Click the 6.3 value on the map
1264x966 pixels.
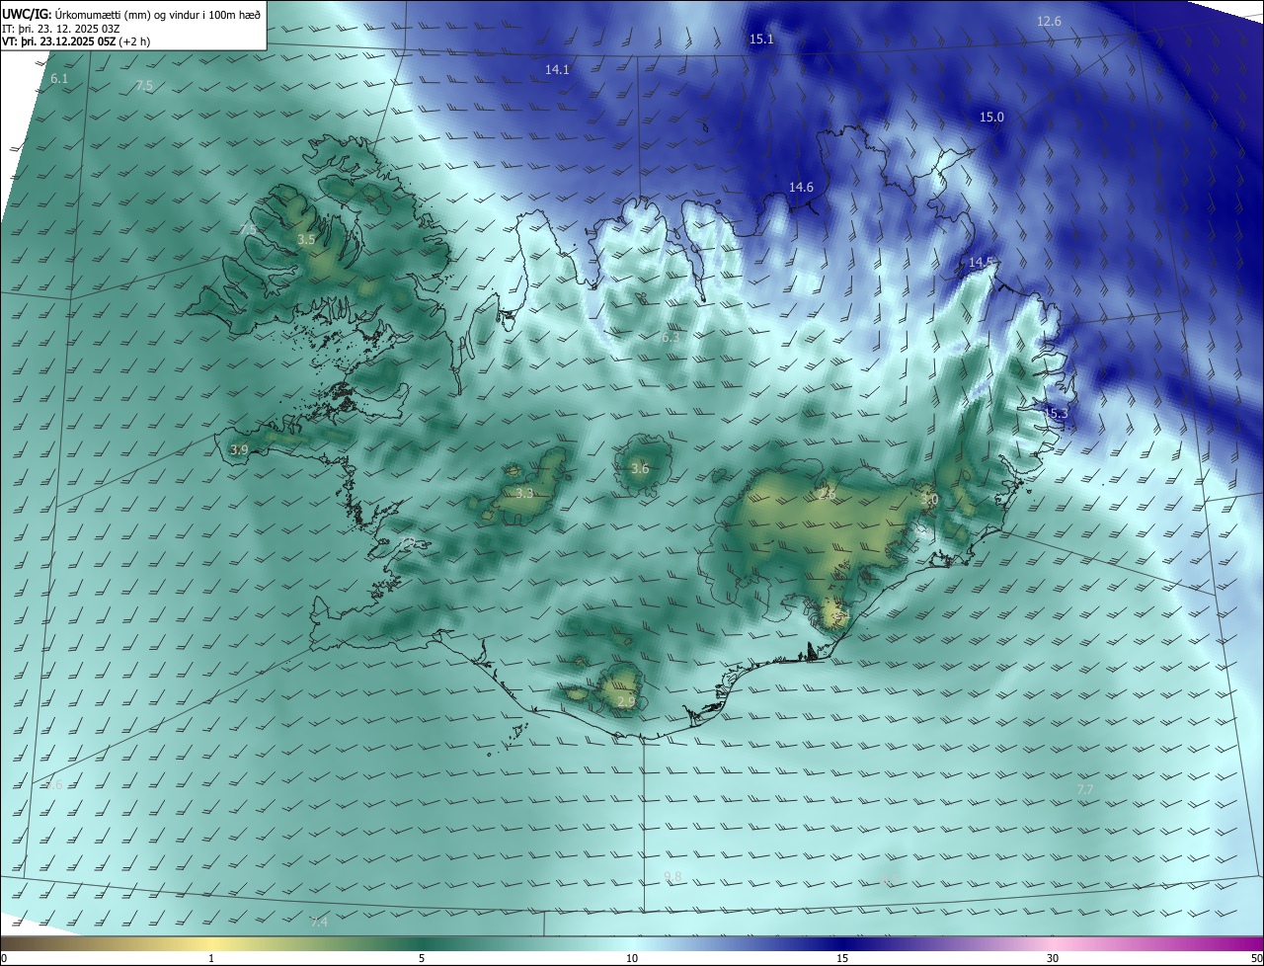[670, 338]
